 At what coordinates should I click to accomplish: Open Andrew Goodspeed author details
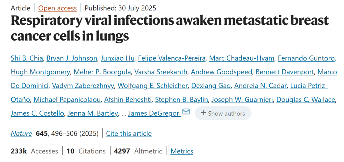pos(221,72)
